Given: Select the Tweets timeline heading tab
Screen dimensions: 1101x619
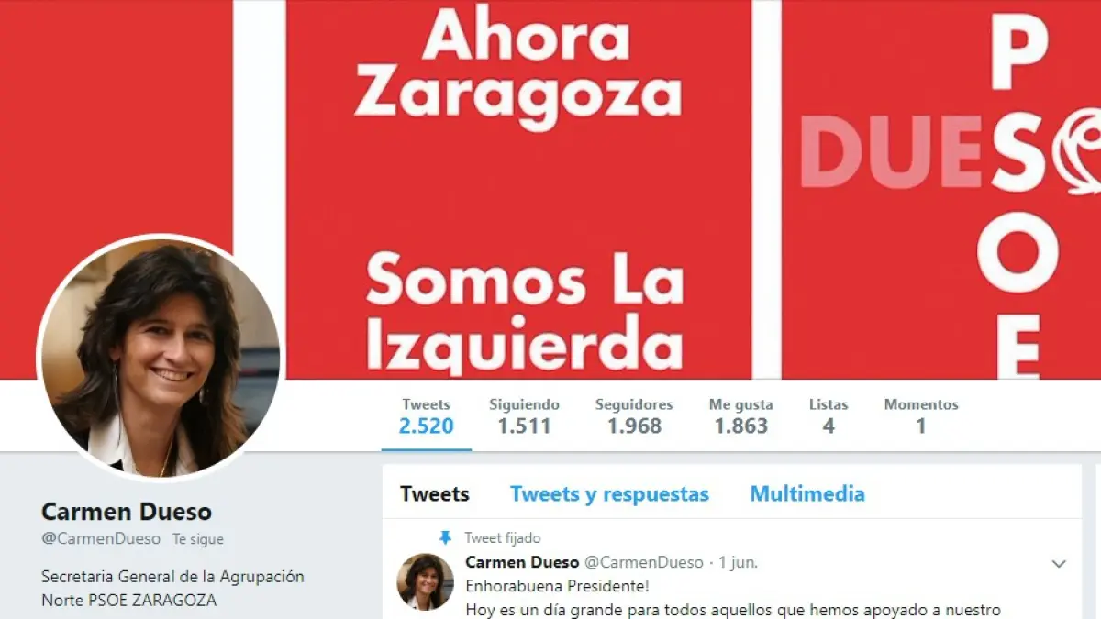Looking at the screenshot, I should click(435, 494).
